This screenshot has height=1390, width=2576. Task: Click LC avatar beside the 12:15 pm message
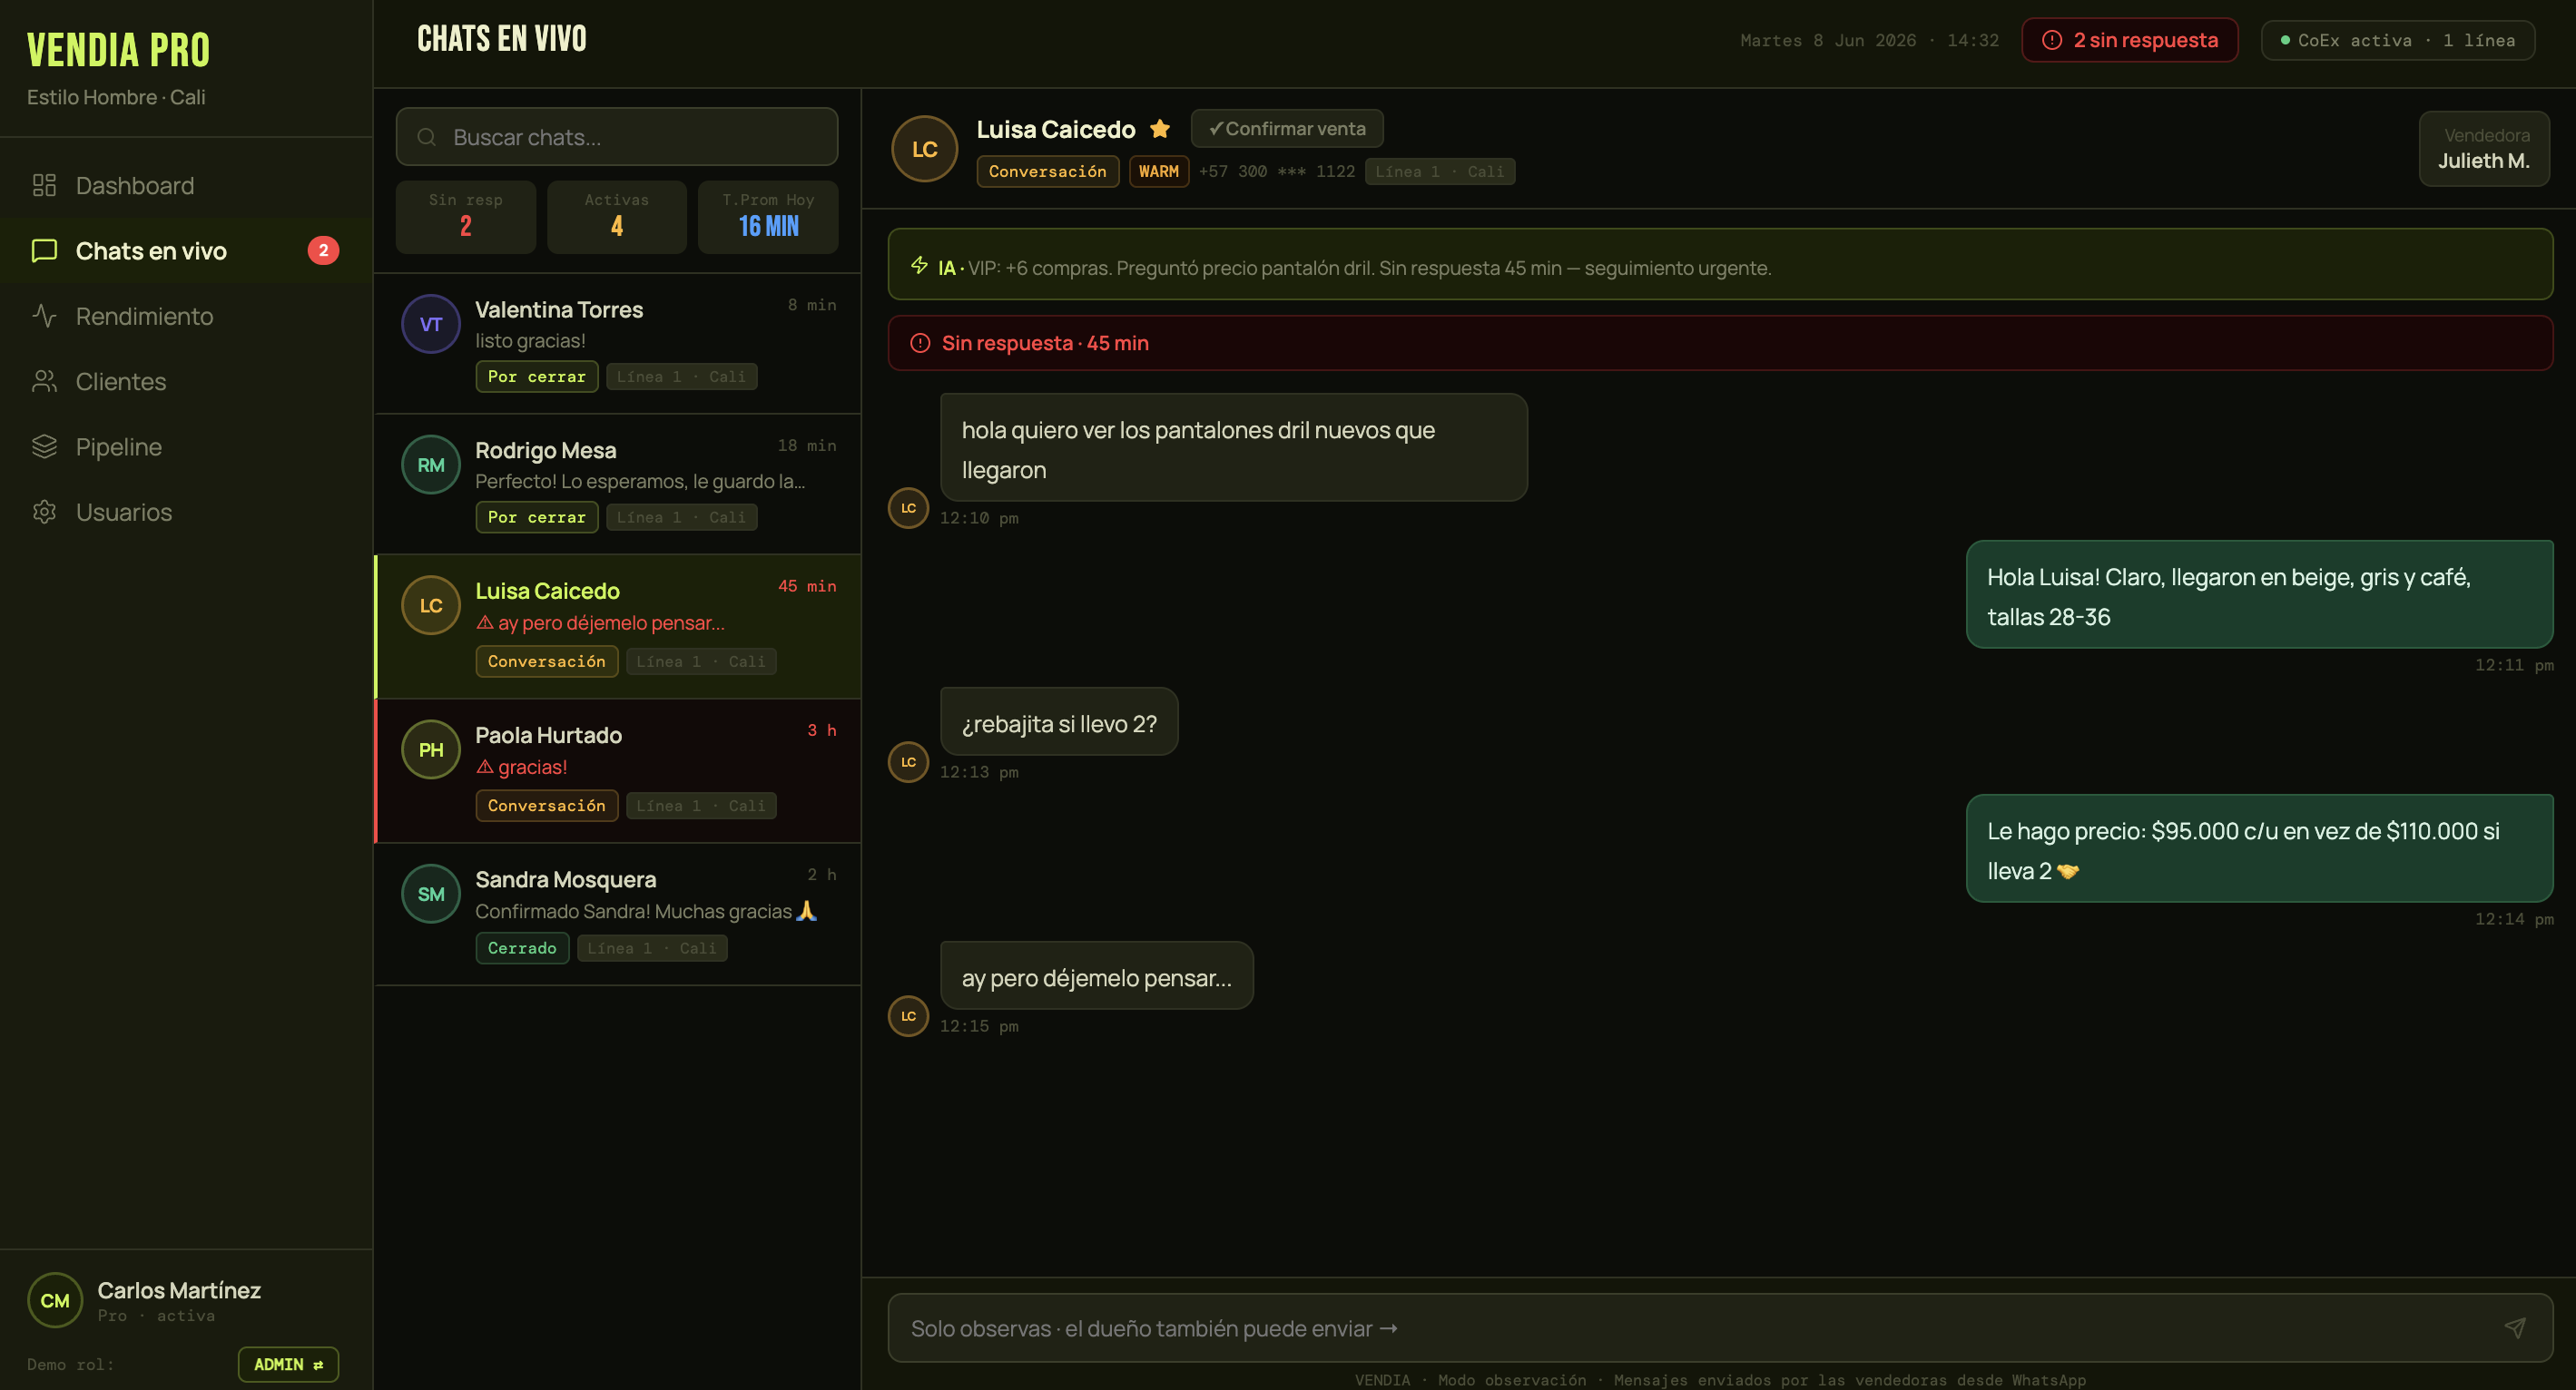[908, 1016]
